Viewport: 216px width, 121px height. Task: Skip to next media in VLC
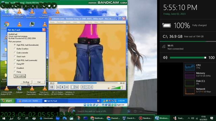[66, 87]
